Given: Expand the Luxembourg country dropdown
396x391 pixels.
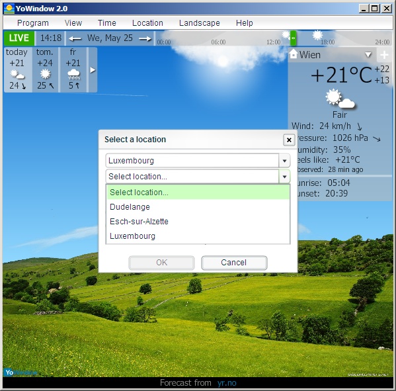Looking at the screenshot, I should point(284,161).
